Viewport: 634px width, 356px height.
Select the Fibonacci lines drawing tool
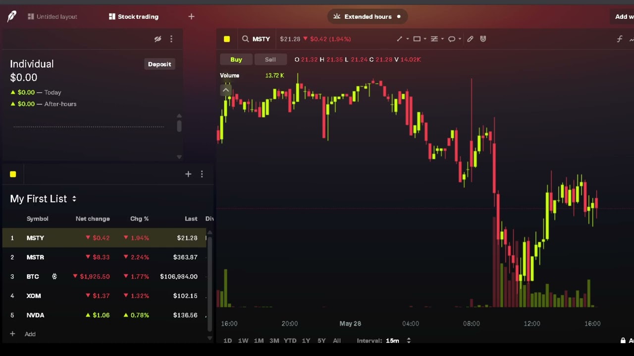(x=434, y=39)
